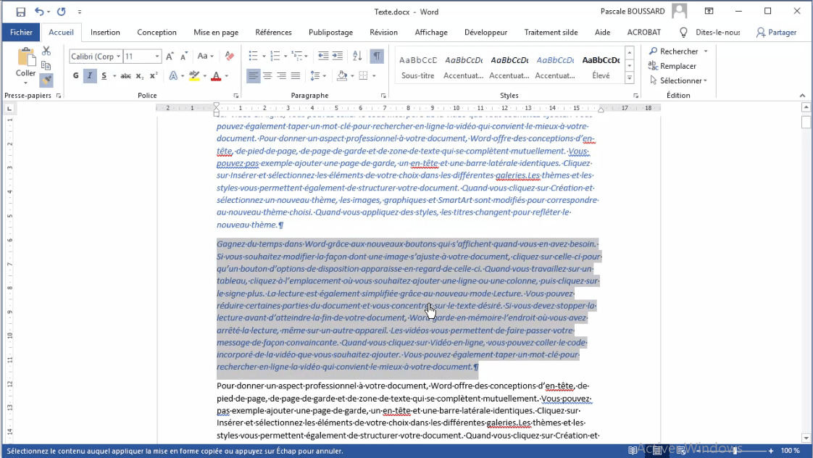Apply strikethrough formatting
Screen dimensions: 813x458
coord(126,76)
